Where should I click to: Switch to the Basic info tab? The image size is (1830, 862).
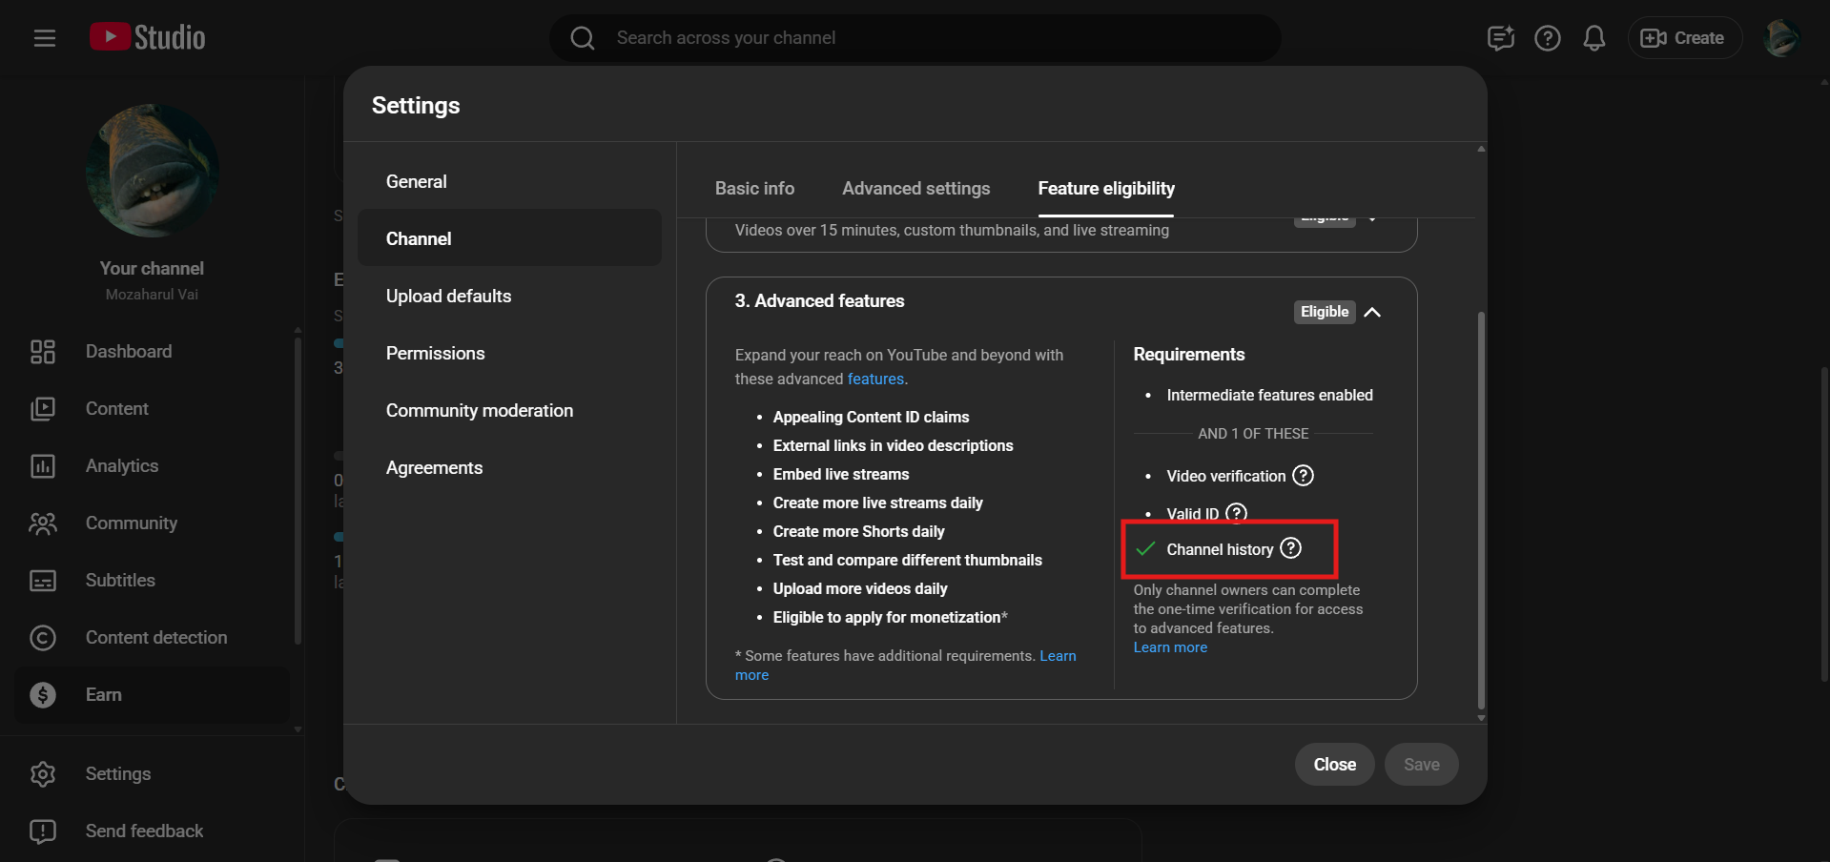point(754,189)
